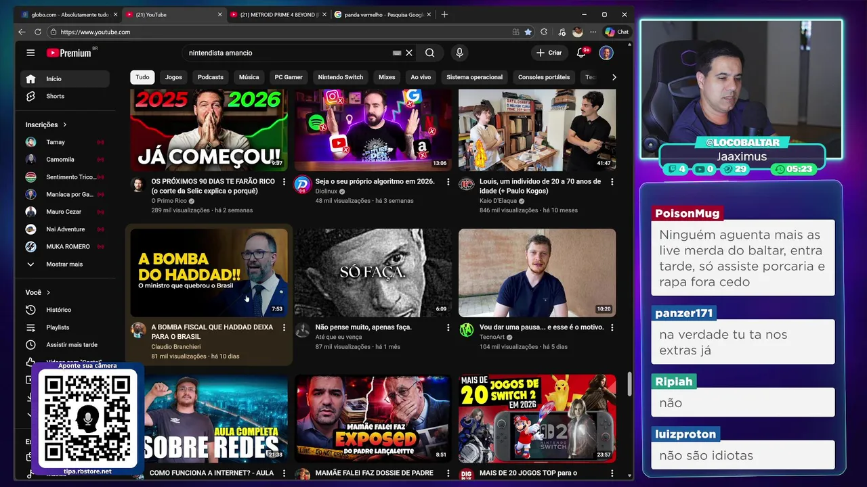Open the YouTube hamburger guide menu

[x=30, y=53]
